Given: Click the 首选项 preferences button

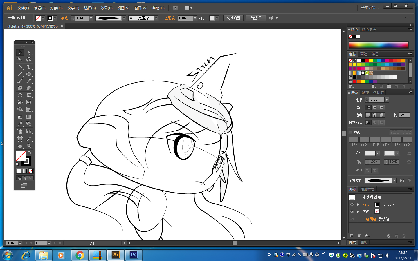Looking at the screenshot, I should (x=256, y=18).
